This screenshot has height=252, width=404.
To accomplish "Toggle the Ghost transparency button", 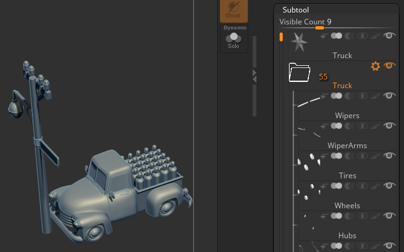I will click(234, 11).
